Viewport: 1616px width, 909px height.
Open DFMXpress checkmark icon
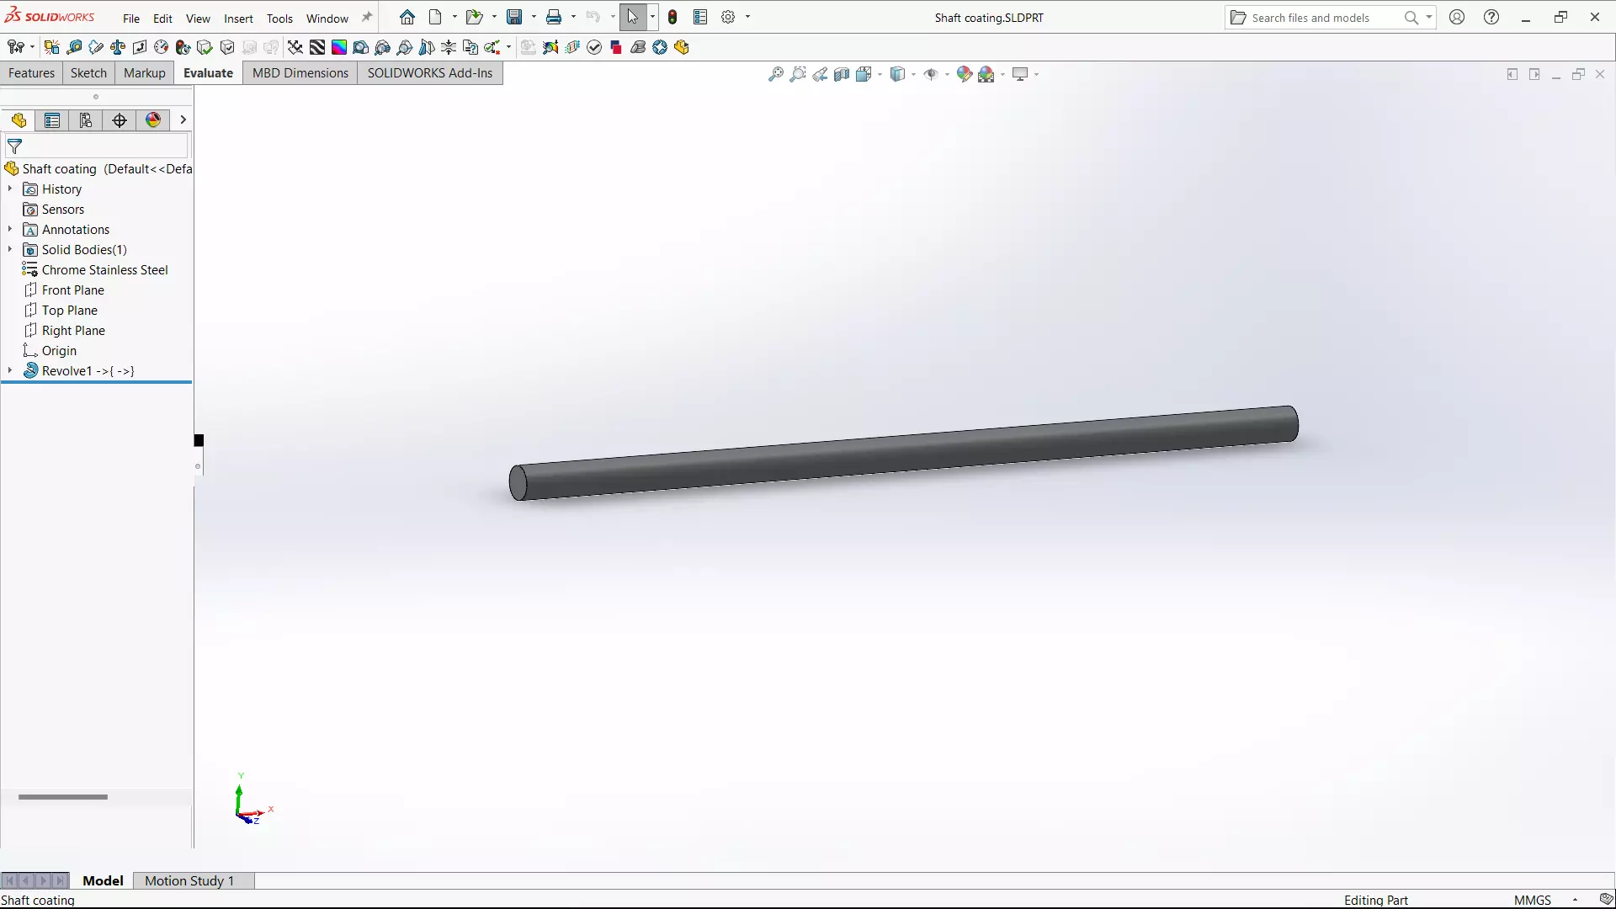[594, 47]
